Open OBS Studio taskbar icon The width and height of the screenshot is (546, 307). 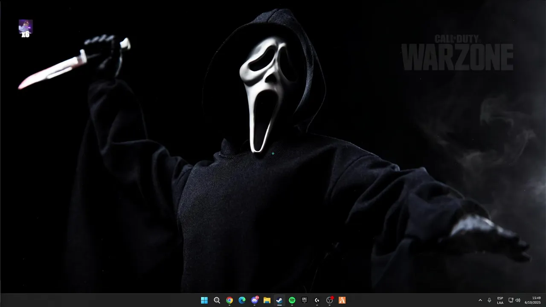point(330,300)
